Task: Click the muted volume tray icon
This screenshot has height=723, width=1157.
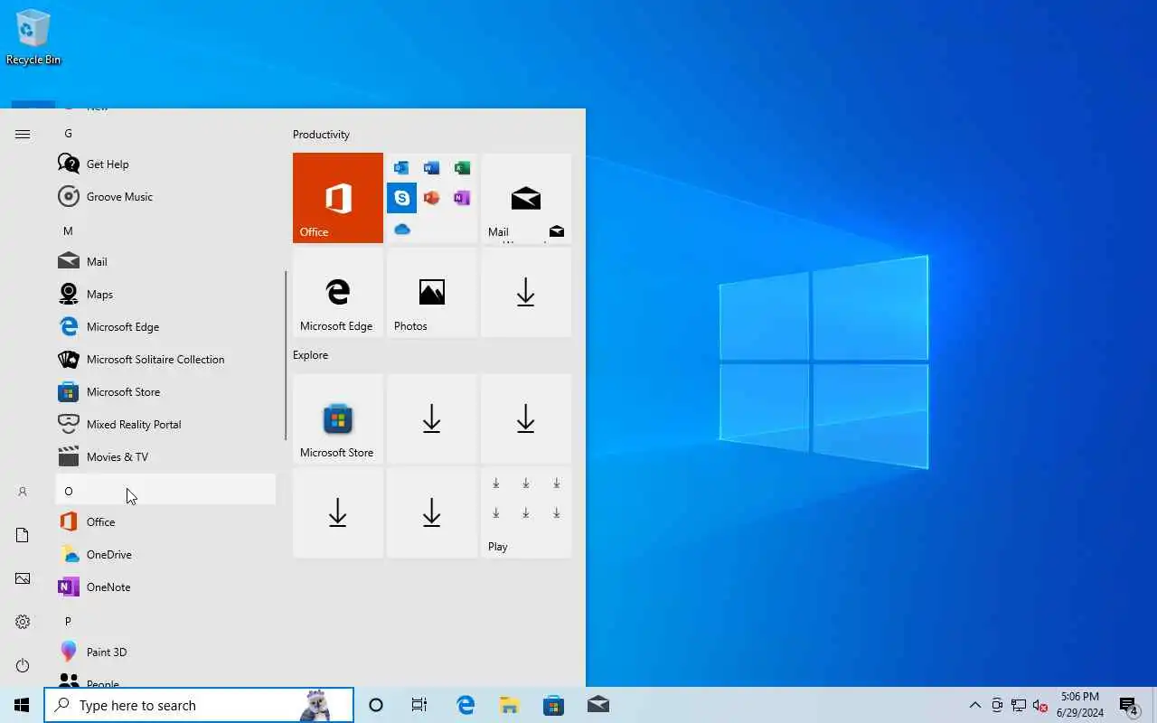Action: click(x=1039, y=705)
